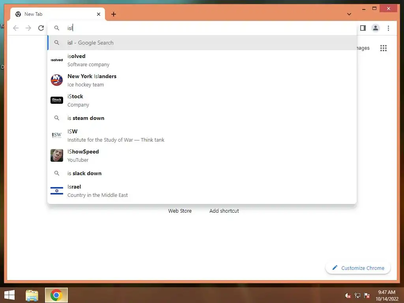Screen dimensions: 404x303
Task: Open the profile avatar menu
Action: 376,28
